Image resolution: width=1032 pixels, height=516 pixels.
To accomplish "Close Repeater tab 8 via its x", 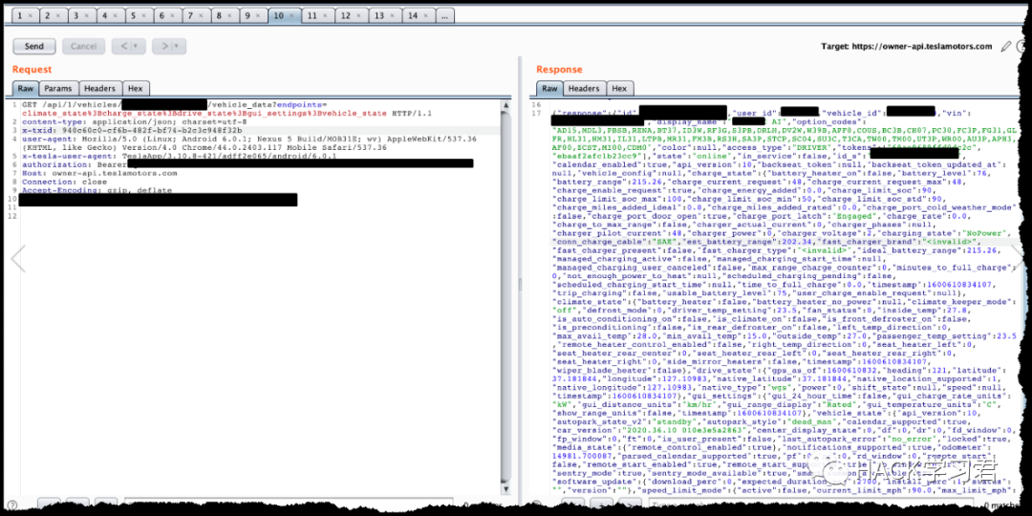I will pos(229,15).
